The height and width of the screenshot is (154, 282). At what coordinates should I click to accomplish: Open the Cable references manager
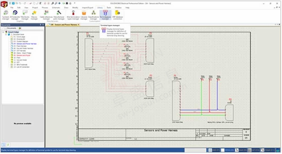point(46,15)
